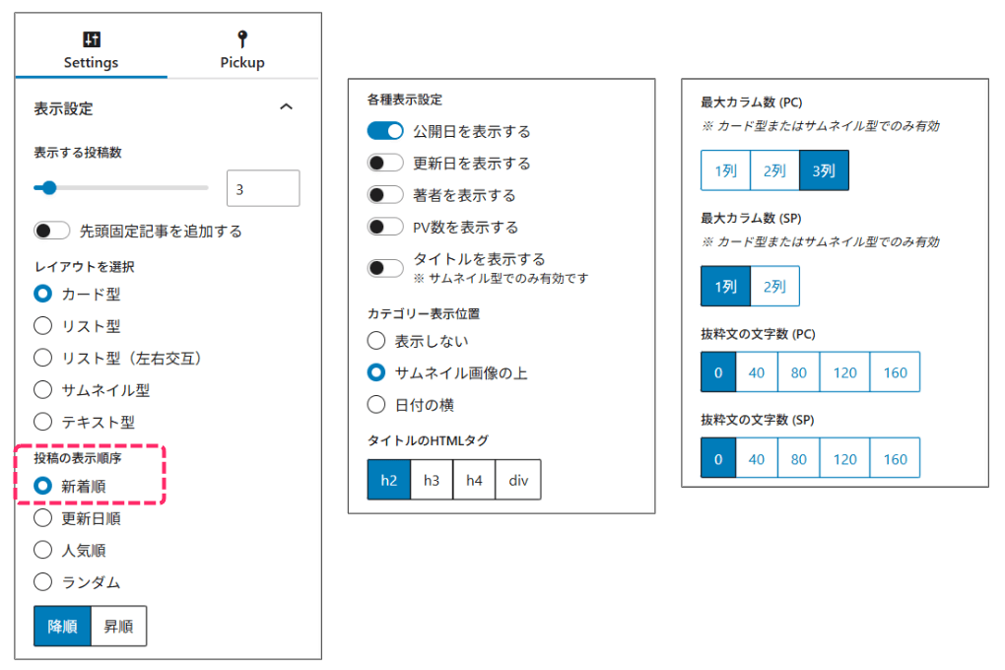The height and width of the screenshot is (670, 1005).
Task: Enable 更新日を表示する toggle
Action: [385, 163]
